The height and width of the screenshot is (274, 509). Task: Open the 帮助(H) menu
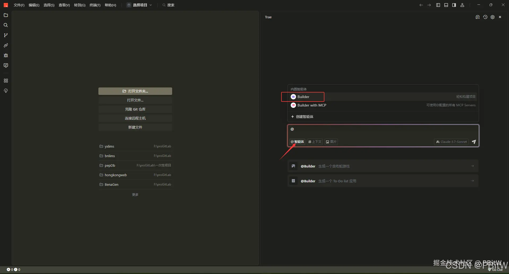point(110,5)
